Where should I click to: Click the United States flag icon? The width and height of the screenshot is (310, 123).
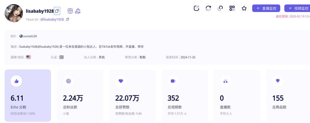[28, 57]
